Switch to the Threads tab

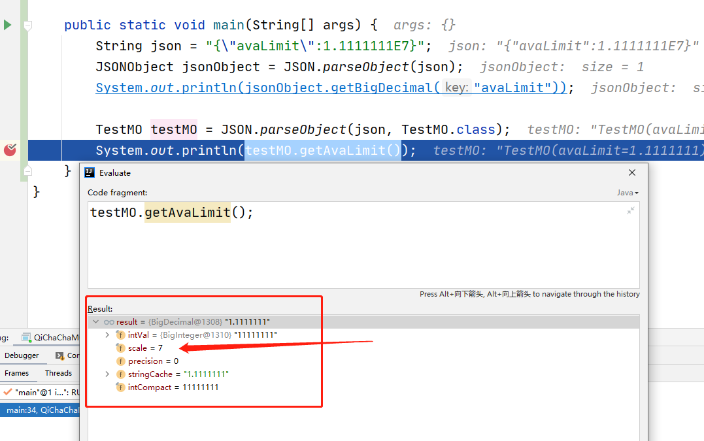click(58, 373)
